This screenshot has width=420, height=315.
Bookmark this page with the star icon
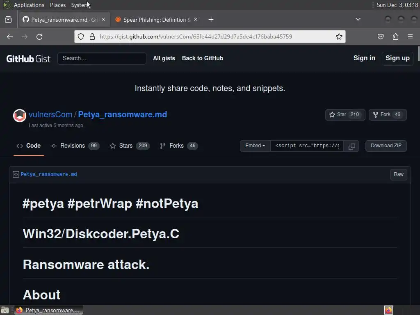point(339,37)
